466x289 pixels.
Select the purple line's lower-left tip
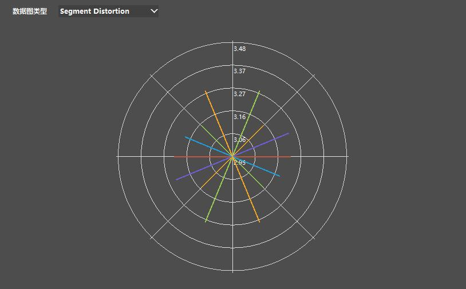pos(177,180)
